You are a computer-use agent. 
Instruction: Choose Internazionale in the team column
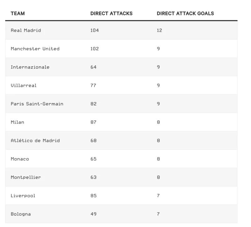tap(30, 67)
